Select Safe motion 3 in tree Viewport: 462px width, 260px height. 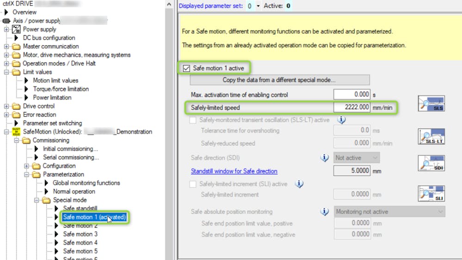point(80,234)
